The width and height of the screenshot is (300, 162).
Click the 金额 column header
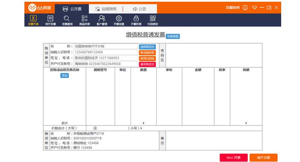(198, 70)
